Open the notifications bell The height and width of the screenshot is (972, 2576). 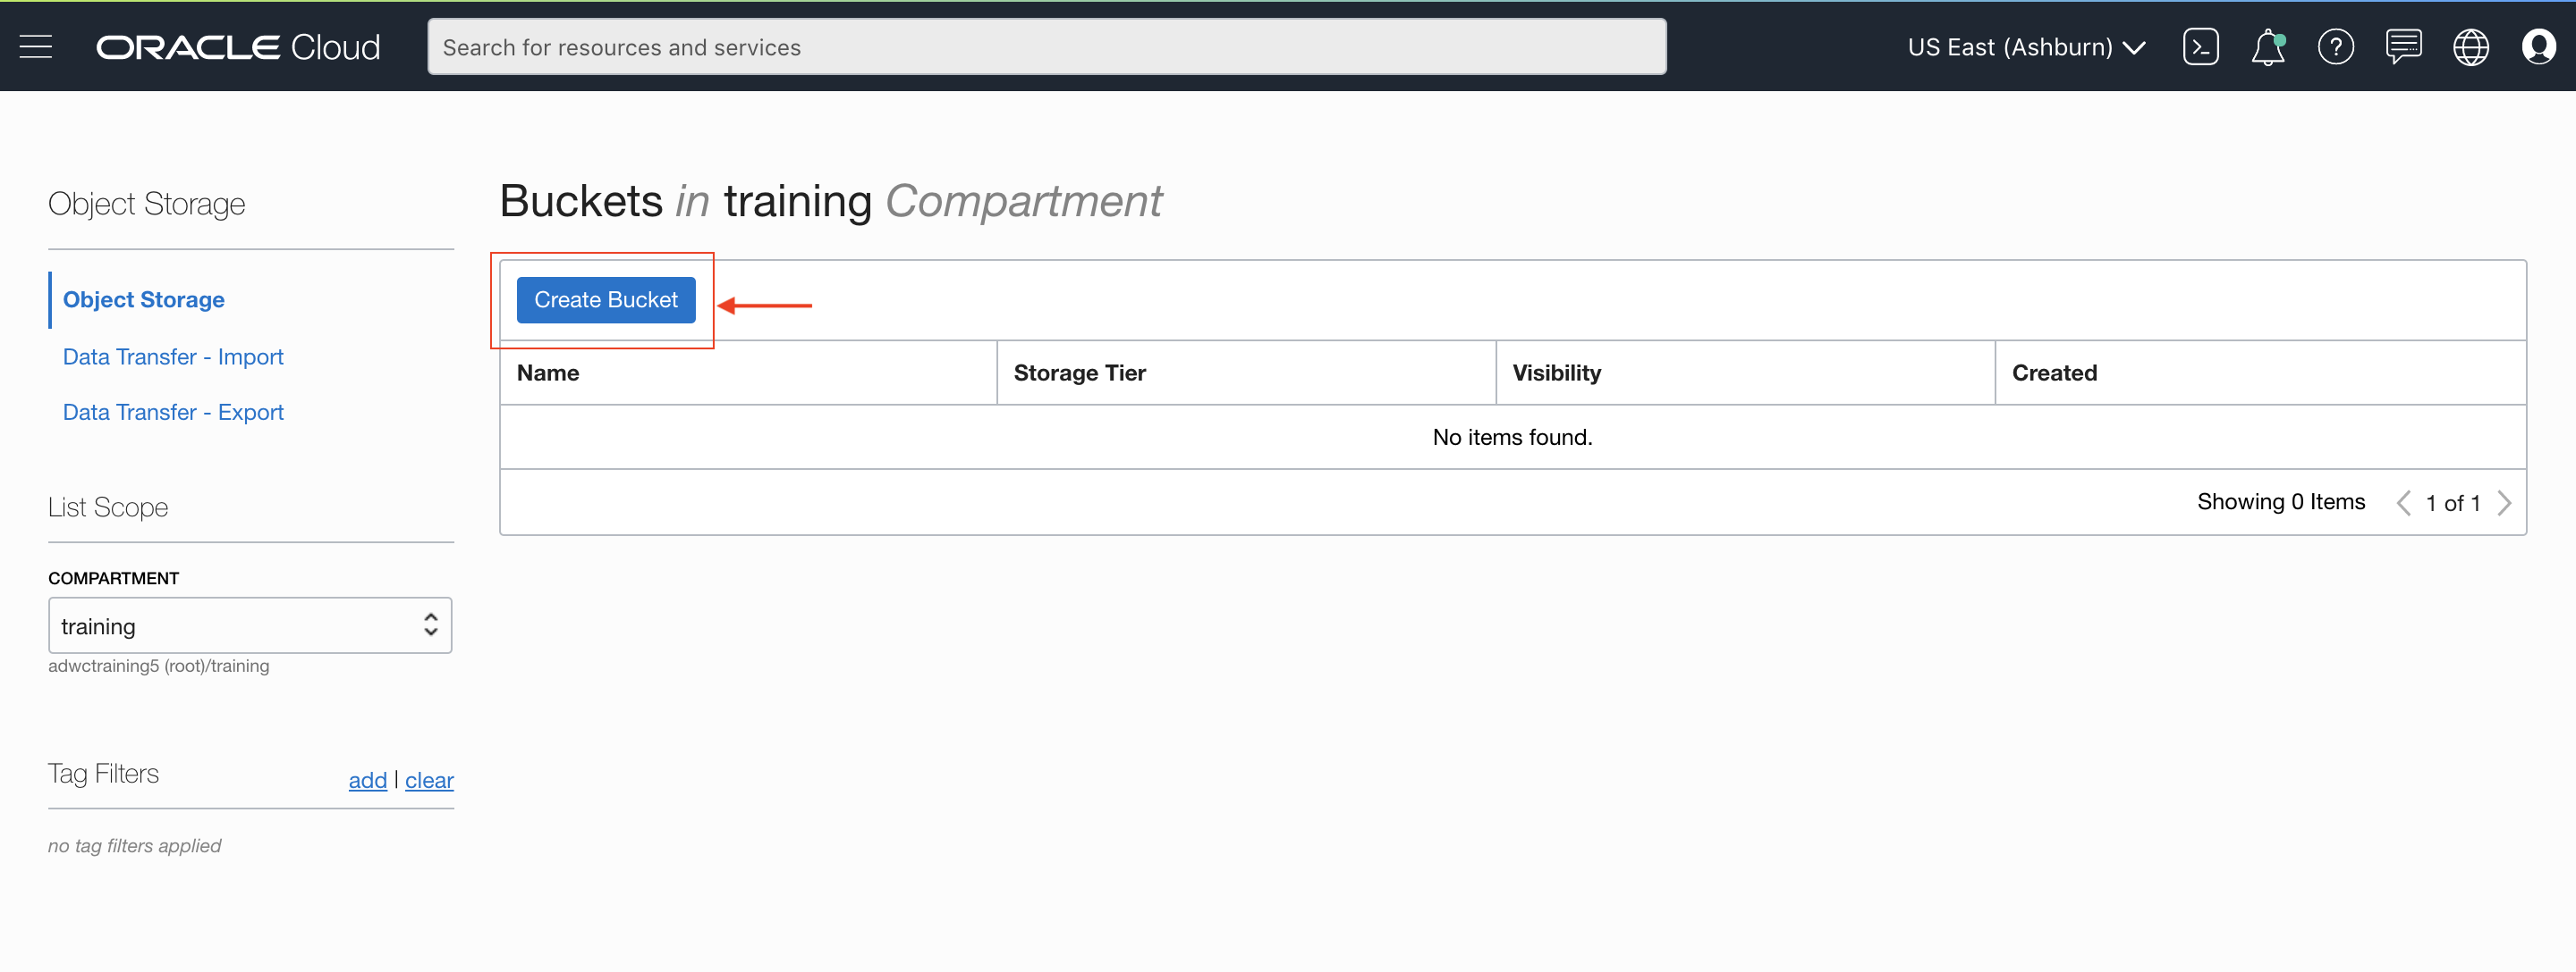pyautogui.click(x=2267, y=47)
